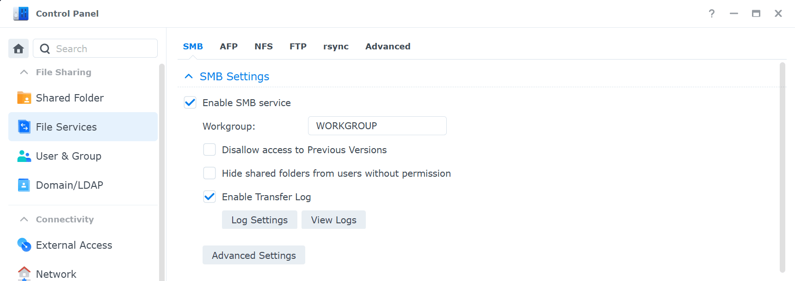
Task: Switch to the AFP tab
Action: click(228, 47)
